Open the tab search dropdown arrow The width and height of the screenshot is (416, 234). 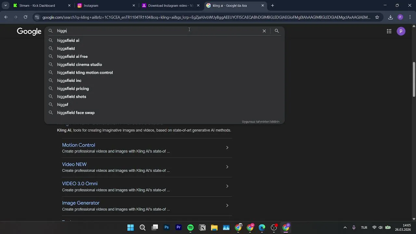click(6, 6)
